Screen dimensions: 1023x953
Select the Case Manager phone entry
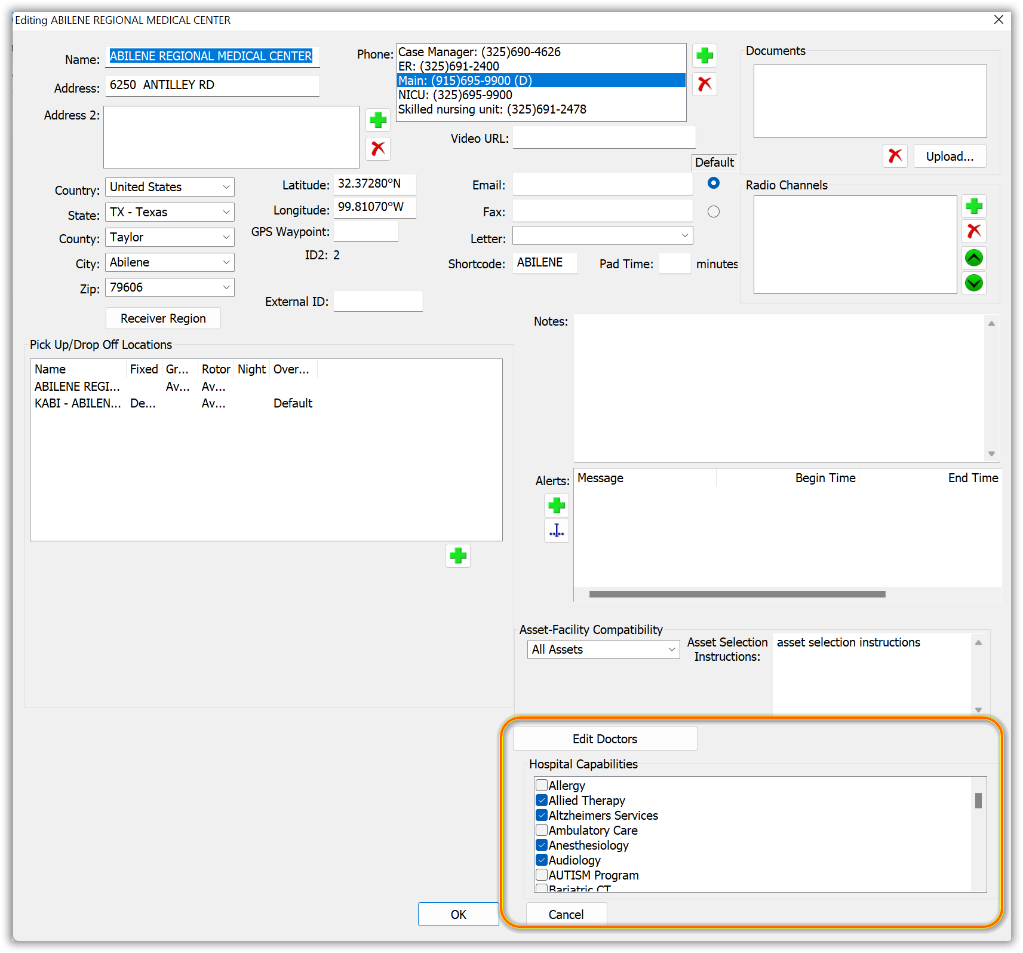pyautogui.click(x=541, y=52)
